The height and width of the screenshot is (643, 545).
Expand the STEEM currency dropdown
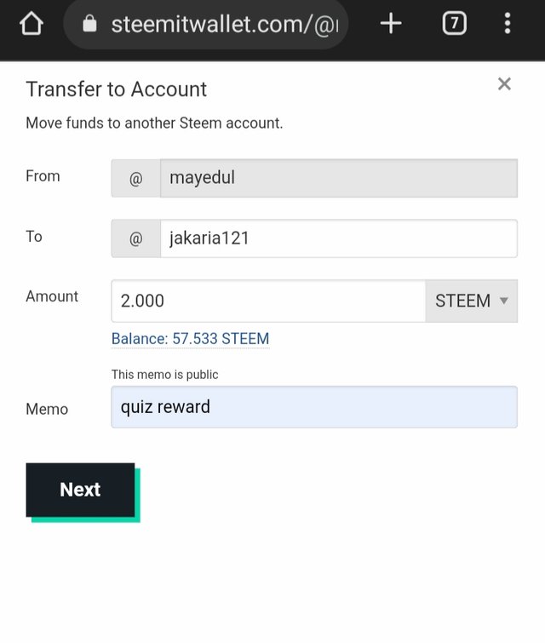471,301
